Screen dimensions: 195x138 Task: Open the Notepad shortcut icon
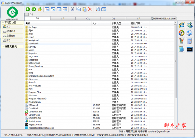(x=181, y=49)
